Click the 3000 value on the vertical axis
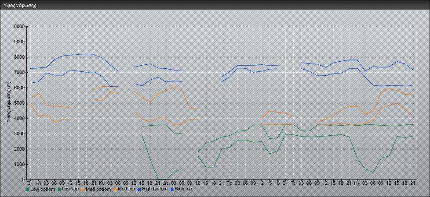The image size is (430, 197). pyautogui.click(x=19, y=134)
